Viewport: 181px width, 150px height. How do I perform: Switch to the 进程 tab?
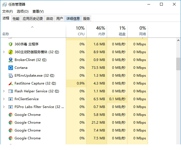tap(6, 18)
